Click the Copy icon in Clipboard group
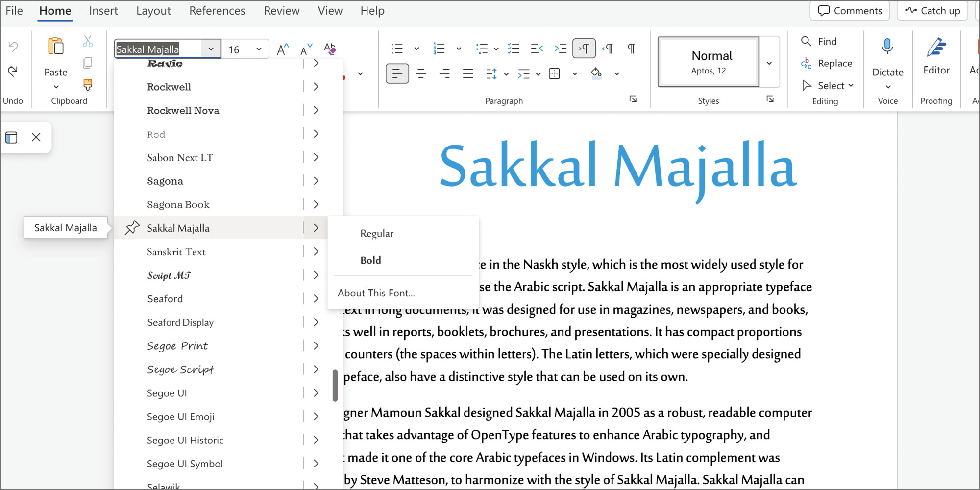This screenshot has height=490, width=980. [88, 63]
